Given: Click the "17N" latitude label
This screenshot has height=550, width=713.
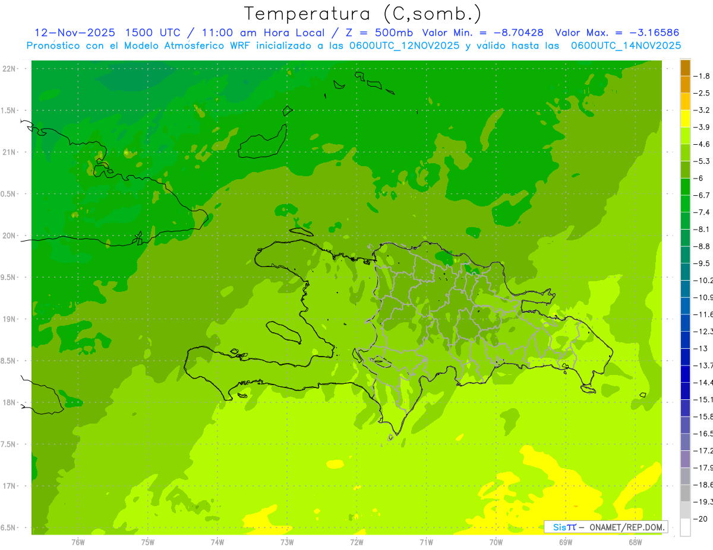Looking at the screenshot, I should (10, 486).
